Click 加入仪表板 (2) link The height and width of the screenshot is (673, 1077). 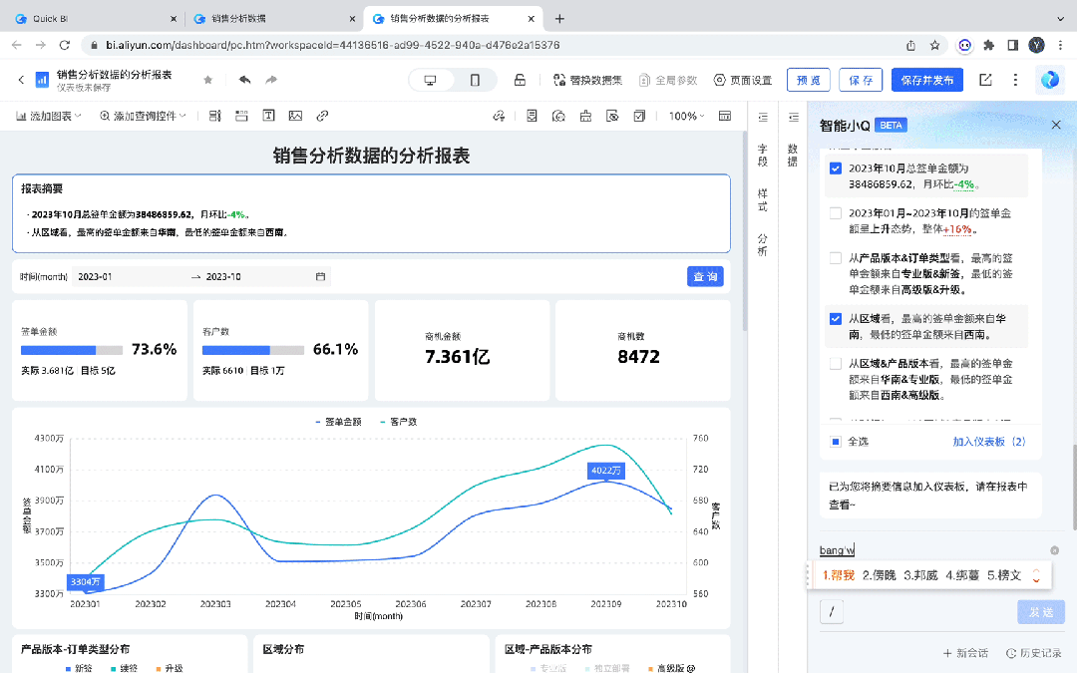point(988,442)
